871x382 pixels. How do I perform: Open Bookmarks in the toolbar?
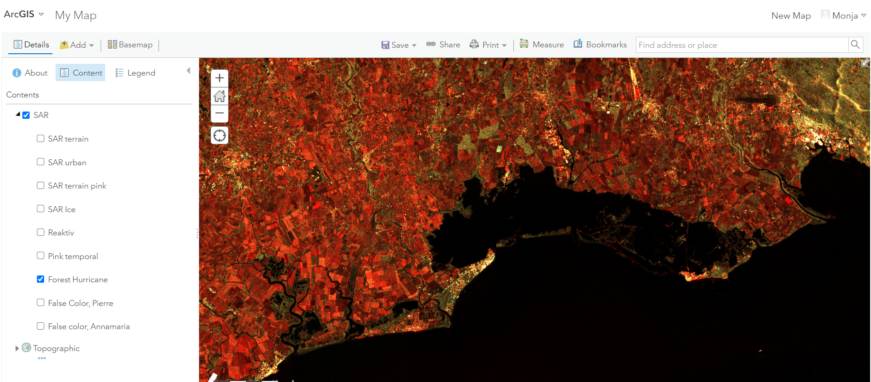(600, 45)
